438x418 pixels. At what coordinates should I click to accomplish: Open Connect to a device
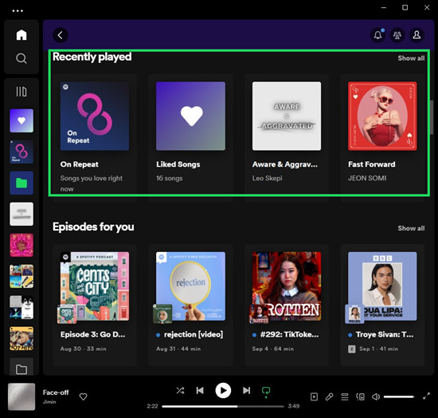click(360, 396)
